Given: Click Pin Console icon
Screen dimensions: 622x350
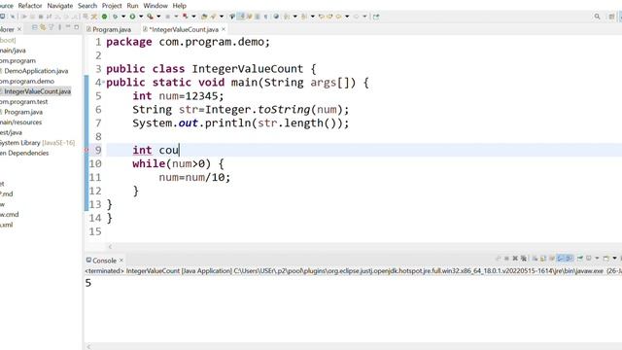Looking at the screenshot, I should click(580, 259).
